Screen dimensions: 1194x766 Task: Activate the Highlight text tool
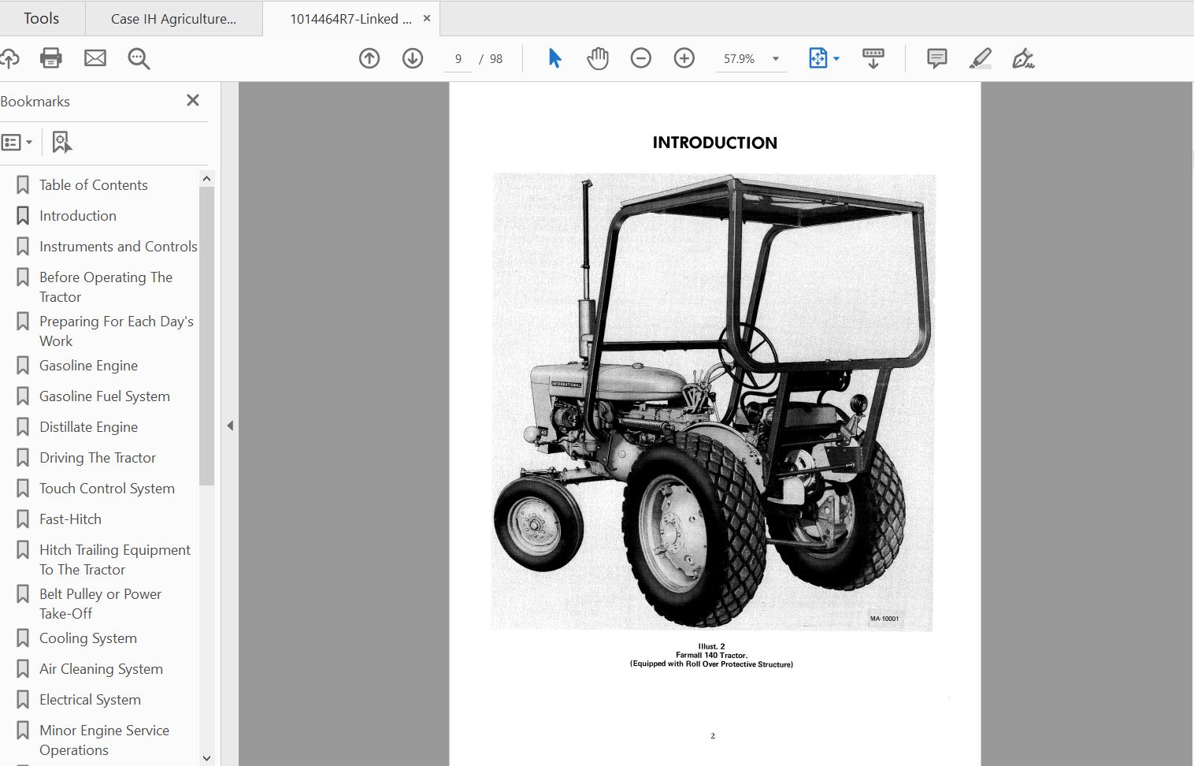click(x=980, y=58)
